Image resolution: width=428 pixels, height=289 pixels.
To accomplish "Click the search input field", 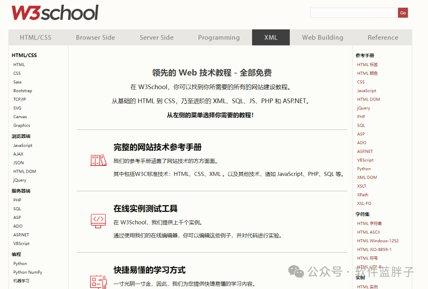I will (x=353, y=13).
